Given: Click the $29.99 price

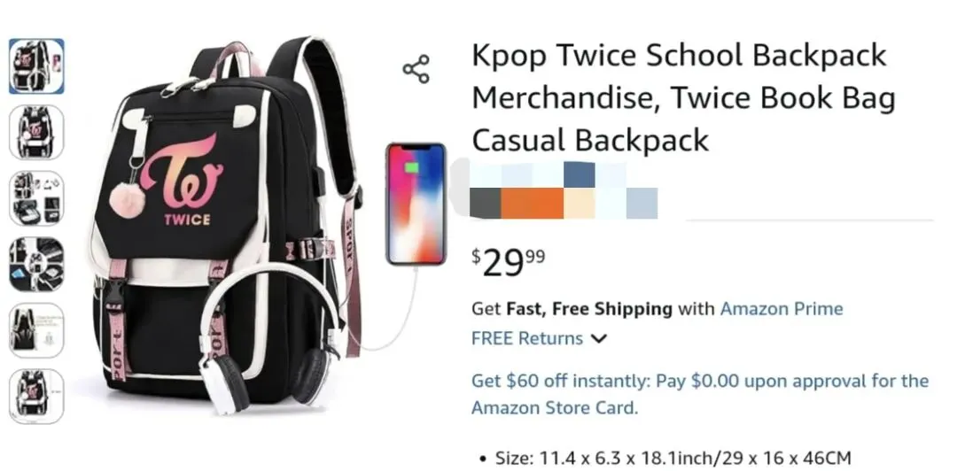Looking at the screenshot, I should point(509,262).
